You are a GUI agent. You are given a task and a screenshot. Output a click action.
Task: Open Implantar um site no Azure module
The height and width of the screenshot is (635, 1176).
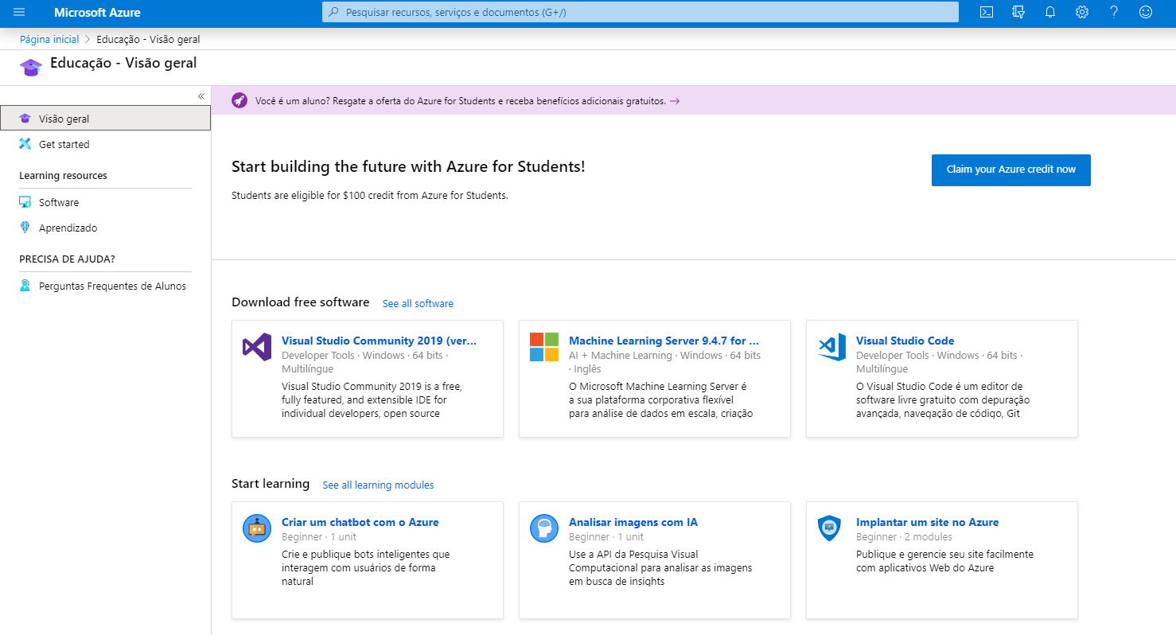[928, 522]
